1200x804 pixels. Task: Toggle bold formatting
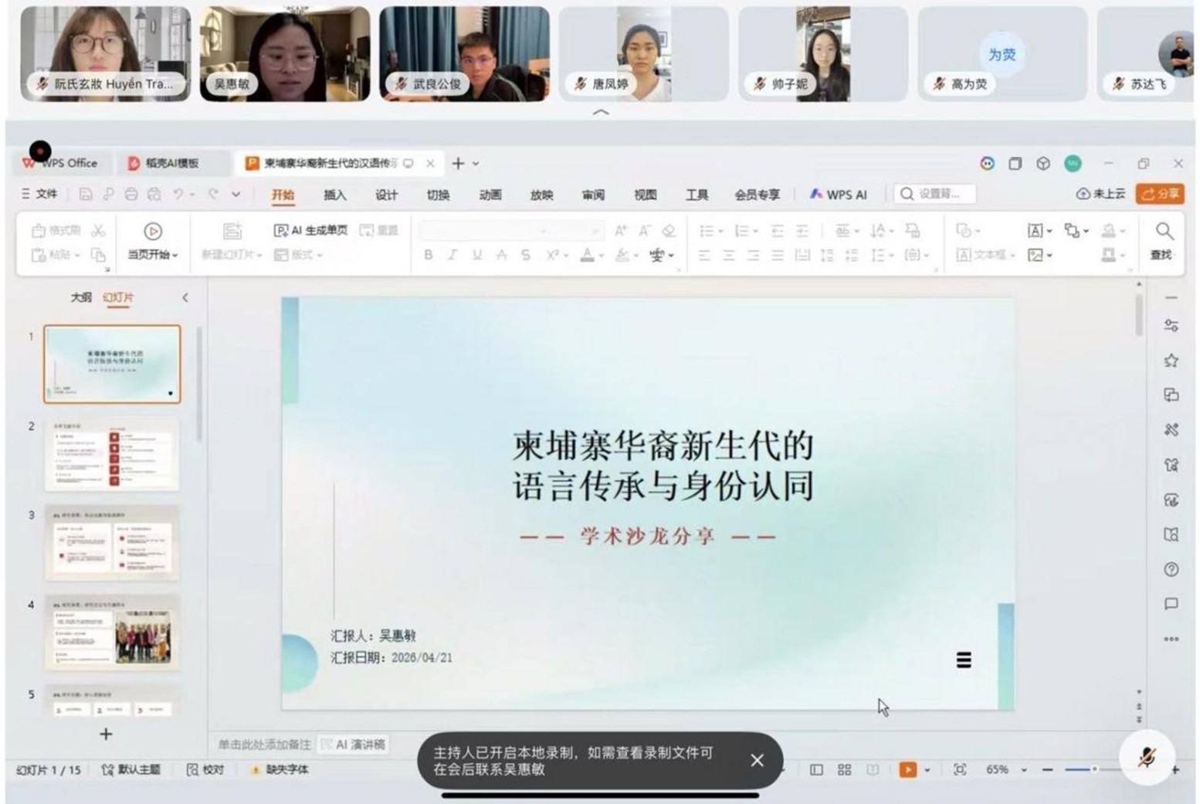428,255
